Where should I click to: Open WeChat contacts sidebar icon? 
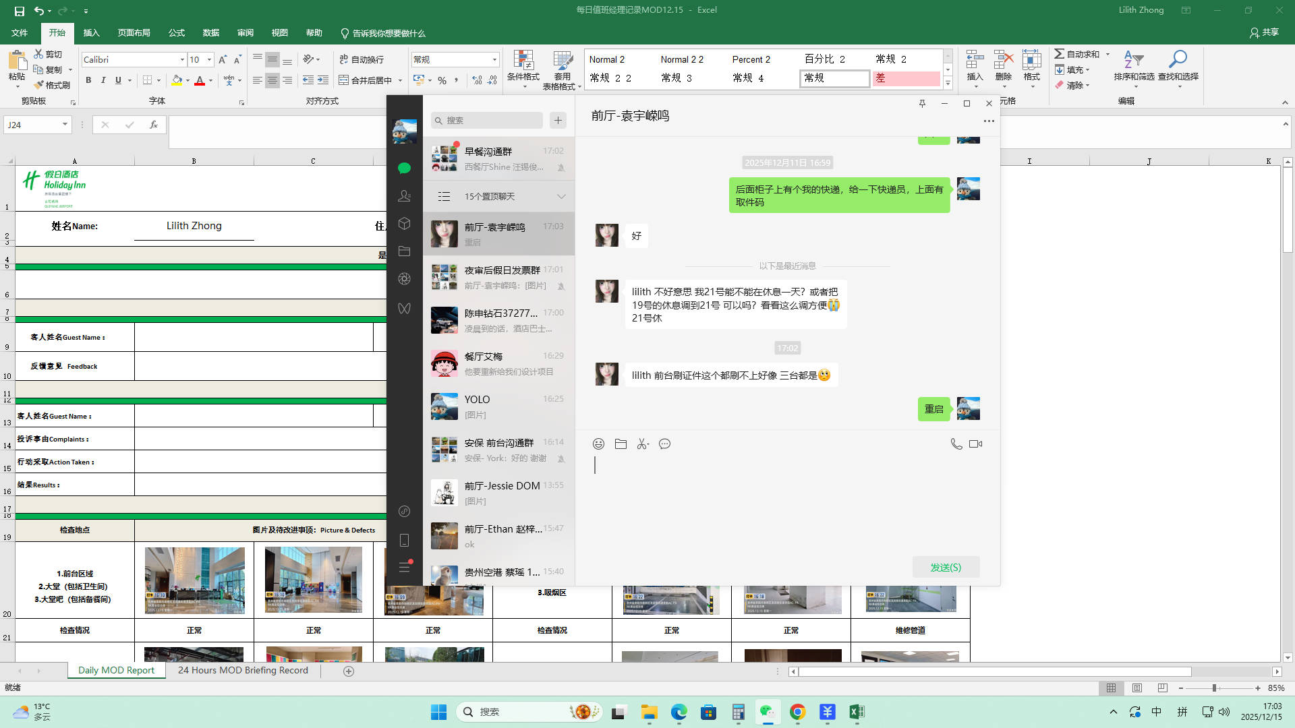point(404,196)
